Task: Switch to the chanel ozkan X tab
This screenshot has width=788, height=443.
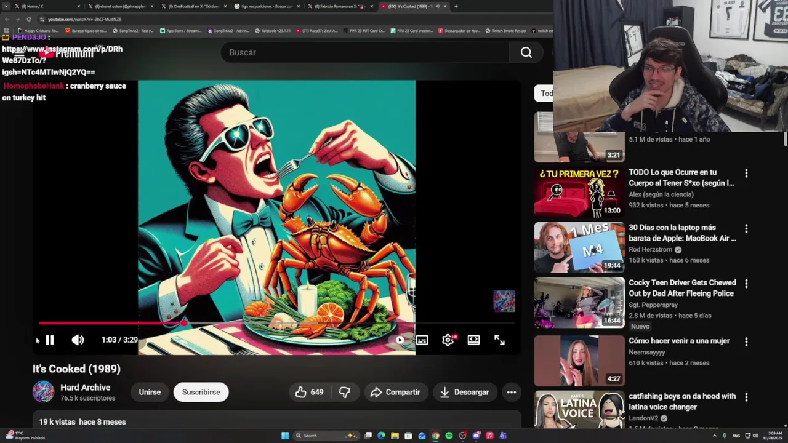Action: [x=121, y=6]
